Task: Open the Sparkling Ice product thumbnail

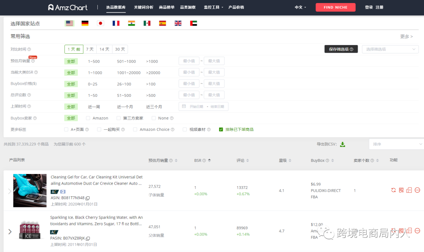Action: pyautogui.click(x=30, y=230)
